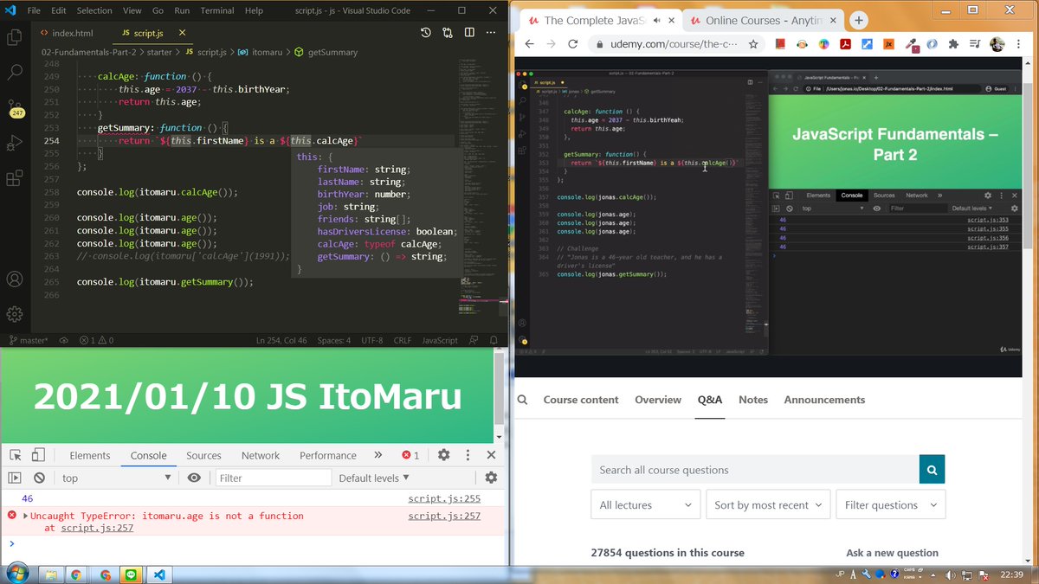Screen dimensions: 1039x584
Task: Open the Explorer view in VS Code activity bar
Action: [x=14, y=37]
